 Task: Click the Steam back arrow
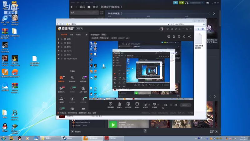coord(72,7)
